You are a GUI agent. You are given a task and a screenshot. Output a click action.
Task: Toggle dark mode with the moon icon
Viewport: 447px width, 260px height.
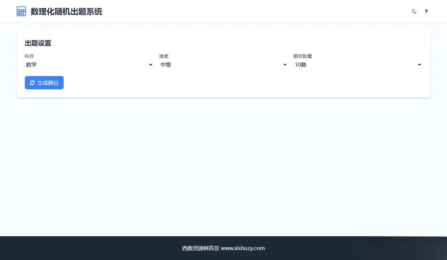[x=414, y=11]
